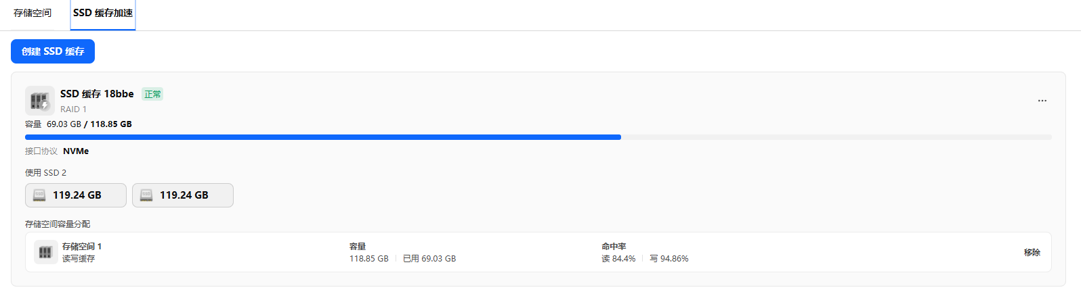Click the second 119.24 GB SSD drive icon
Image resolution: width=1083 pixels, height=298 pixels.
pyautogui.click(x=146, y=195)
